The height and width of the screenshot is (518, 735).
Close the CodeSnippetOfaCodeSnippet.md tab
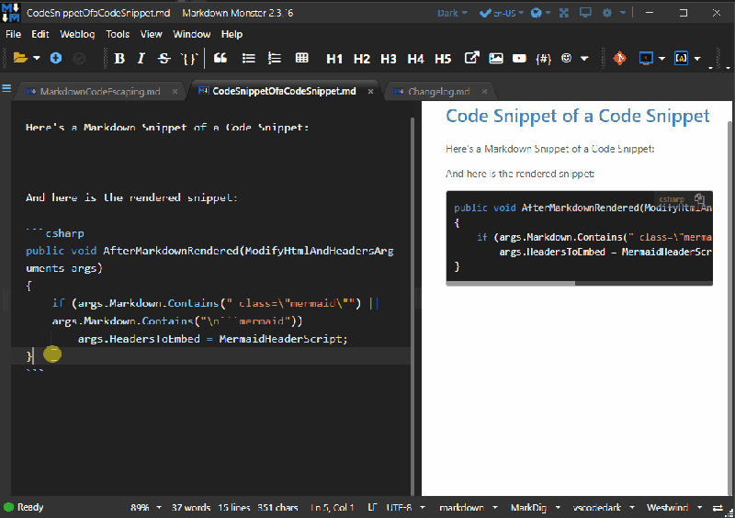tap(371, 92)
